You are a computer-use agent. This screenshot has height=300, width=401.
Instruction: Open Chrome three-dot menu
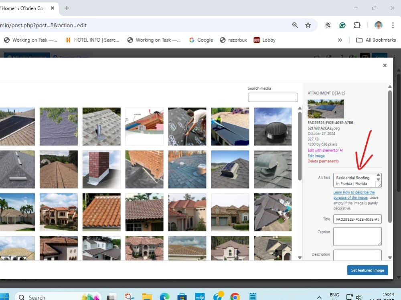(x=393, y=25)
